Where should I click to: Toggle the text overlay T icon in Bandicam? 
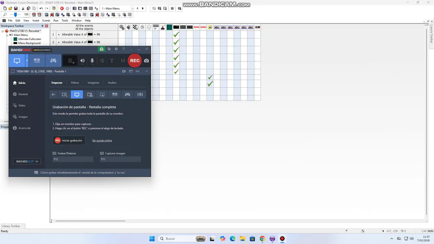point(112,61)
